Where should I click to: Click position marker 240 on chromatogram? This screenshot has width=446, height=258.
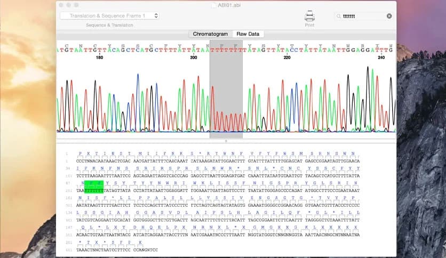point(381,57)
